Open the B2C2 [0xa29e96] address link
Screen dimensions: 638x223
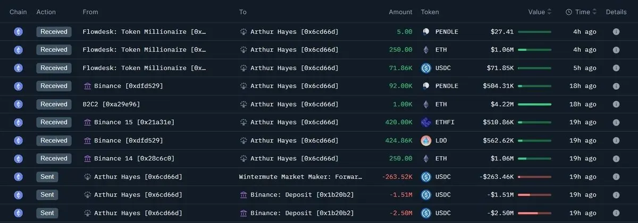(x=111, y=104)
